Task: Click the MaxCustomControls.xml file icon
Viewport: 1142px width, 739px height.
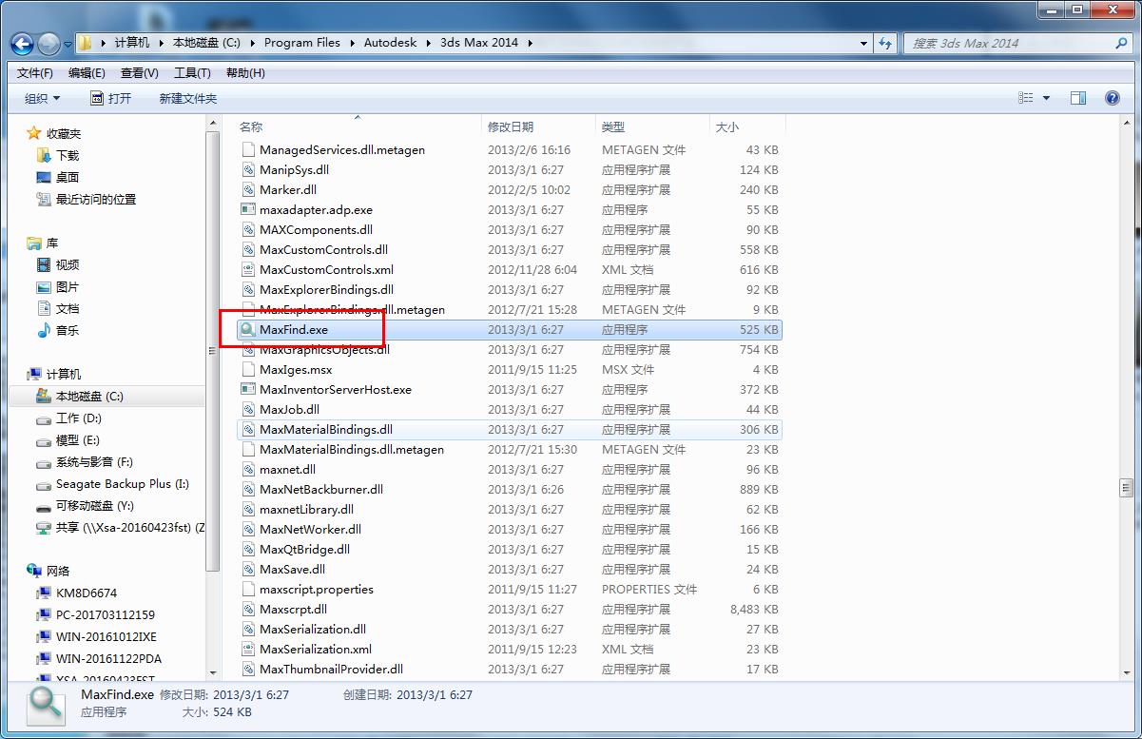Action: pos(248,269)
